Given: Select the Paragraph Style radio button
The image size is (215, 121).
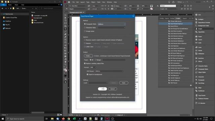Looking at the screenshot, I should coord(85,24).
